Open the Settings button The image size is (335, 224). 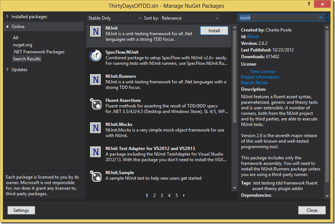click(21, 210)
